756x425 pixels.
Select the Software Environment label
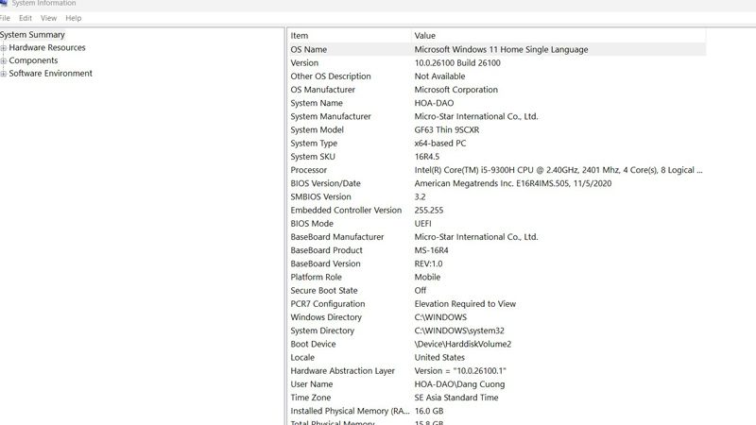click(51, 74)
